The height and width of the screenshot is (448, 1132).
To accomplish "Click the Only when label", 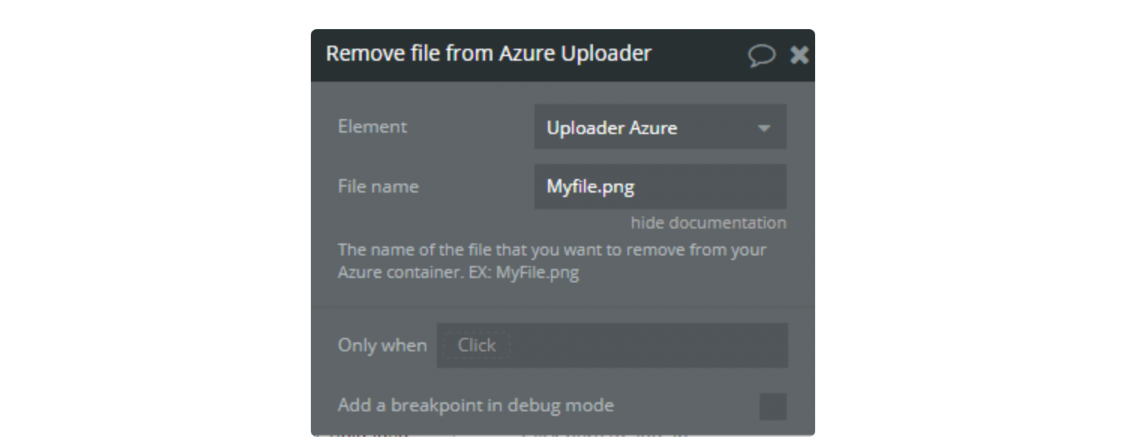I will pyautogui.click(x=382, y=345).
